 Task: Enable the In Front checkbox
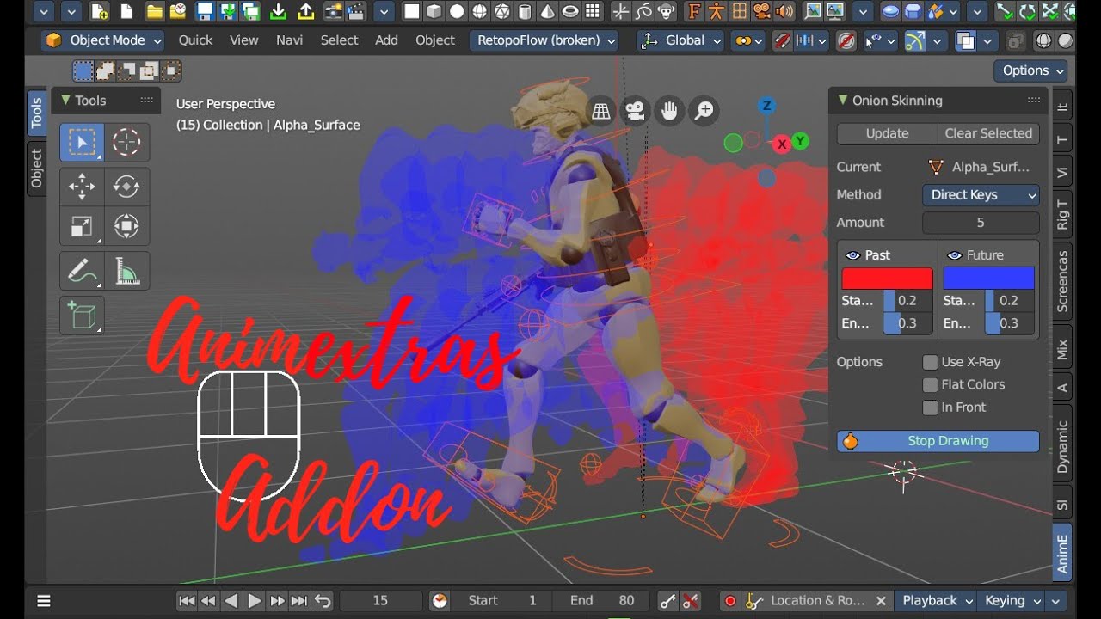tap(930, 407)
